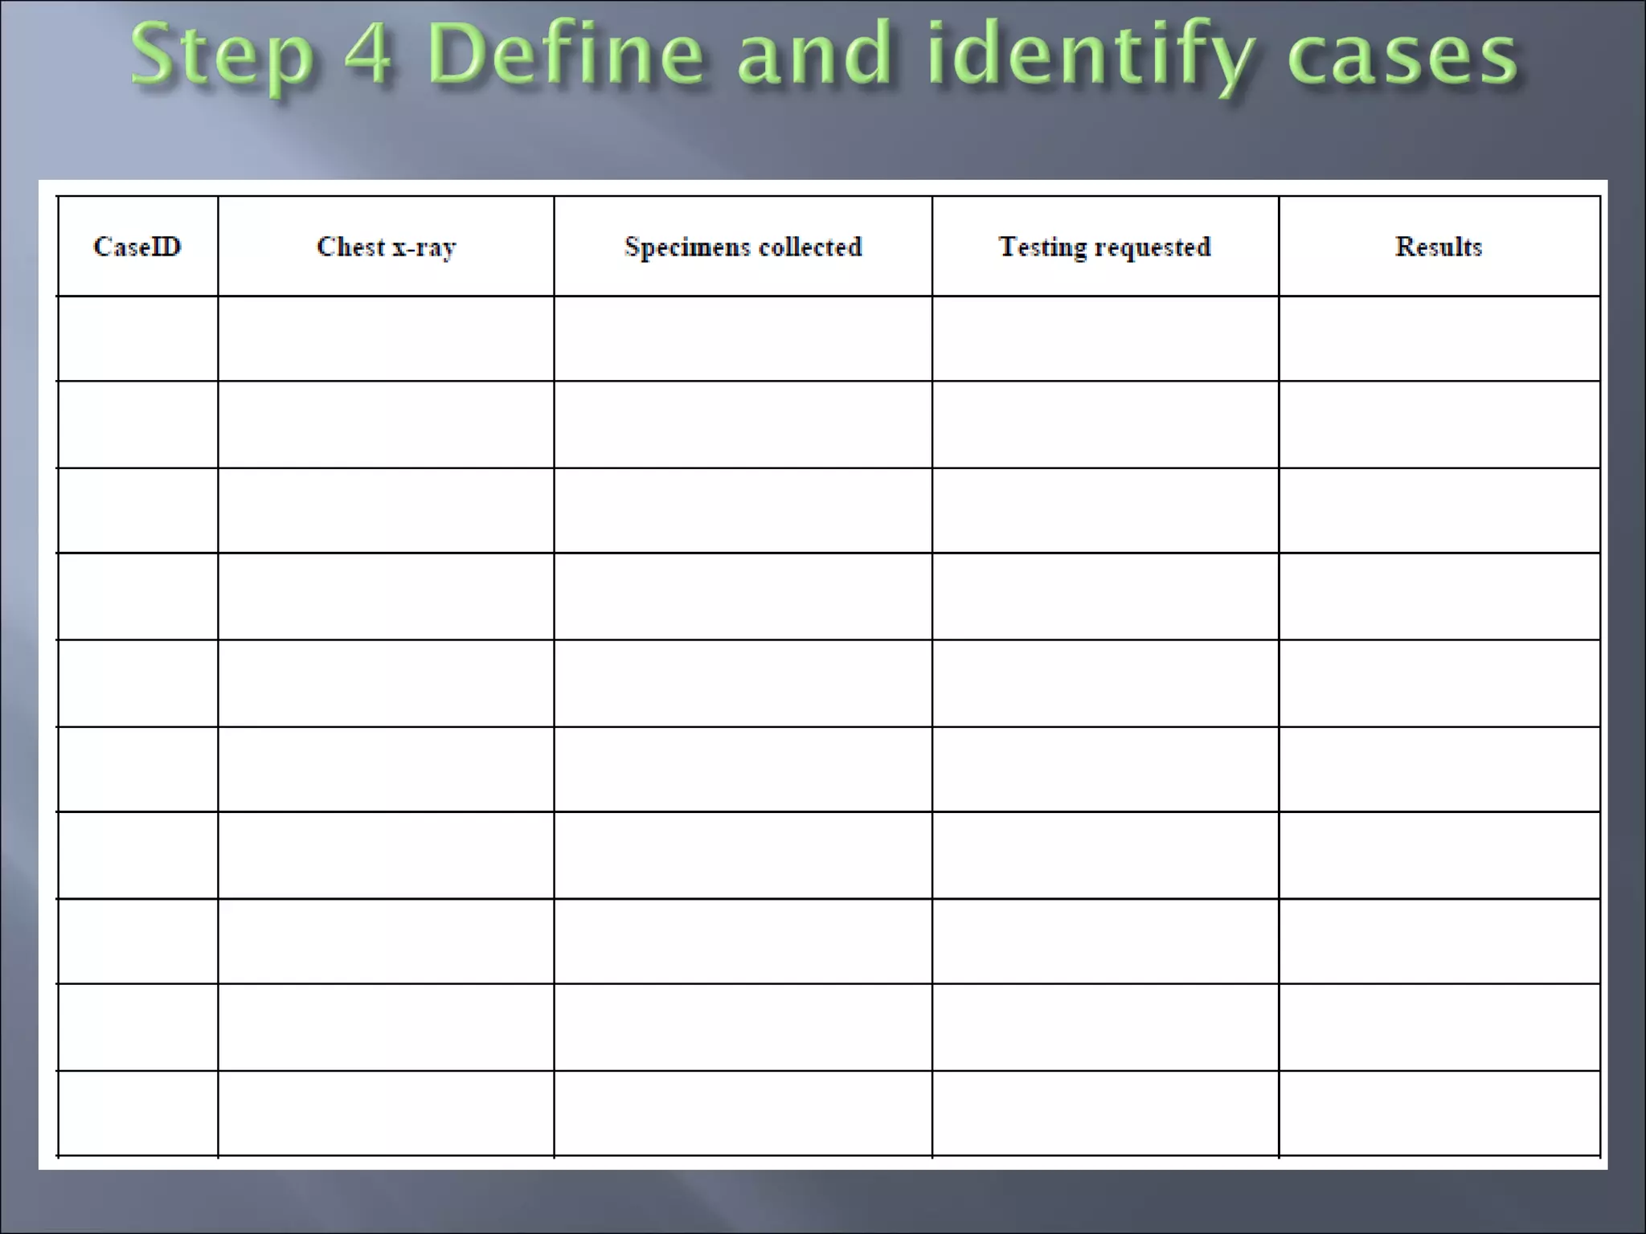Select the Results column header
Image resolution: width=1646 pixels, height=1234 pixels.
(x=1439, y=247)
